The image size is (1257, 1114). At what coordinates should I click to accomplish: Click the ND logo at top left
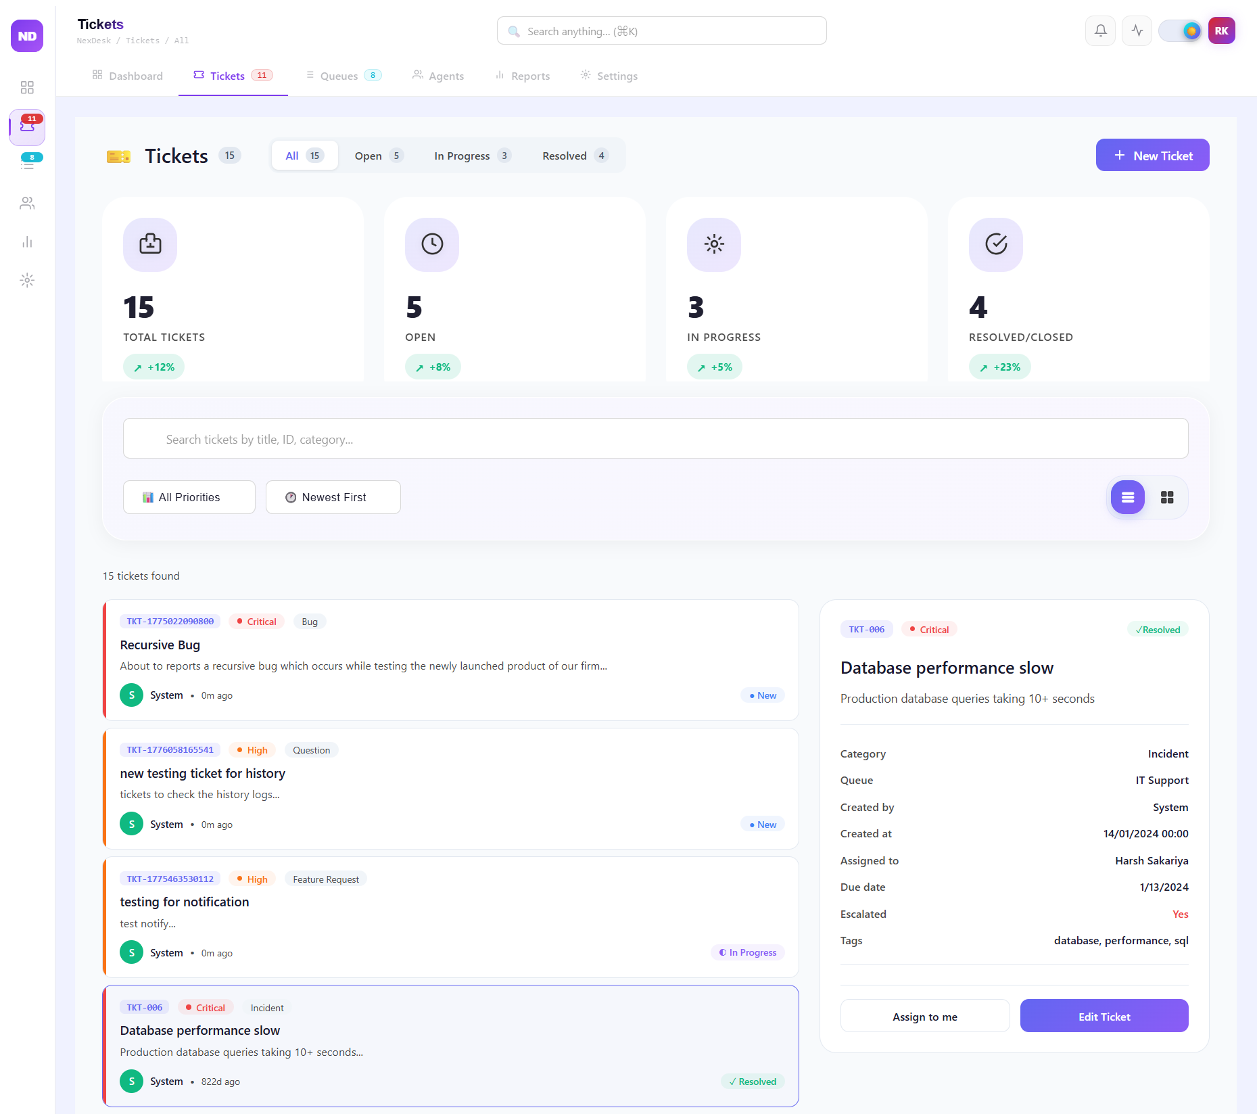tap(26, 36)
